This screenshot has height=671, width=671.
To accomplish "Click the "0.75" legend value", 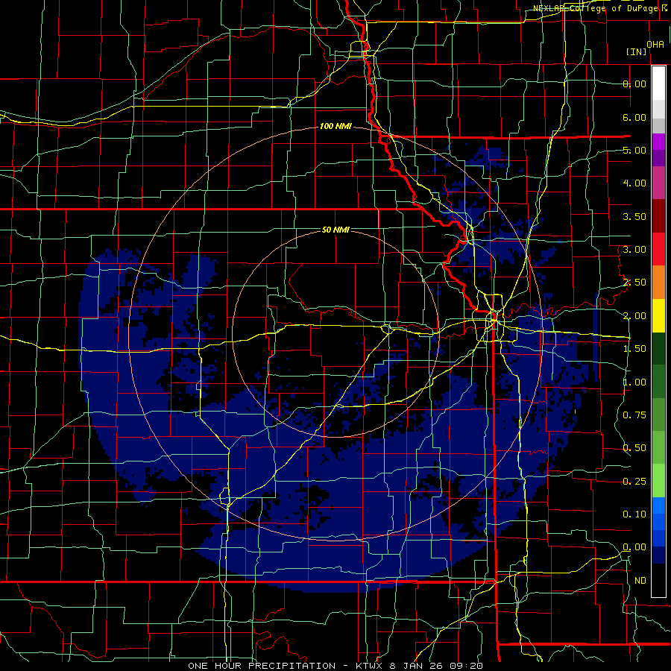I will tap(634, 415).
